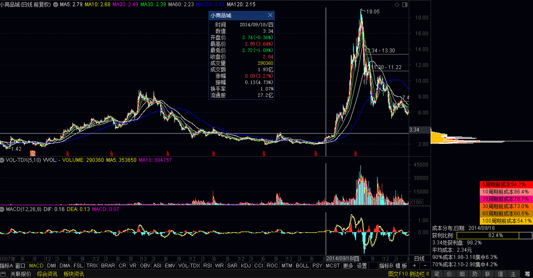Switch to the 联 sidebar tab
The width and height of the screenshot is (533, 278).
coord(488,274)
